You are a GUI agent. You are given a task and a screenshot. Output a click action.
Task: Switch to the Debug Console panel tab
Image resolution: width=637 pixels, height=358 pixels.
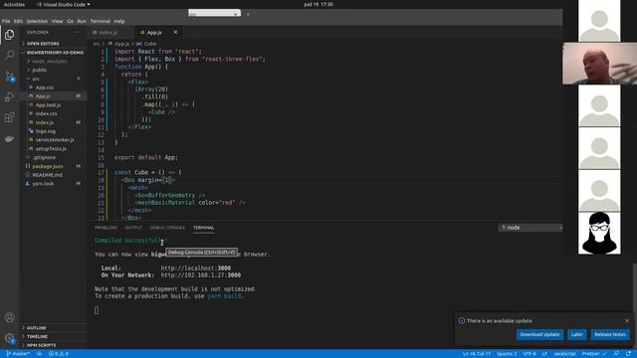pos(167,228)
